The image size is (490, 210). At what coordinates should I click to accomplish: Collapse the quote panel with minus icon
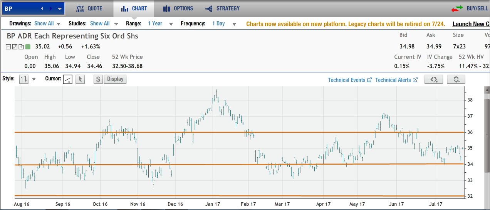[8, 47]
